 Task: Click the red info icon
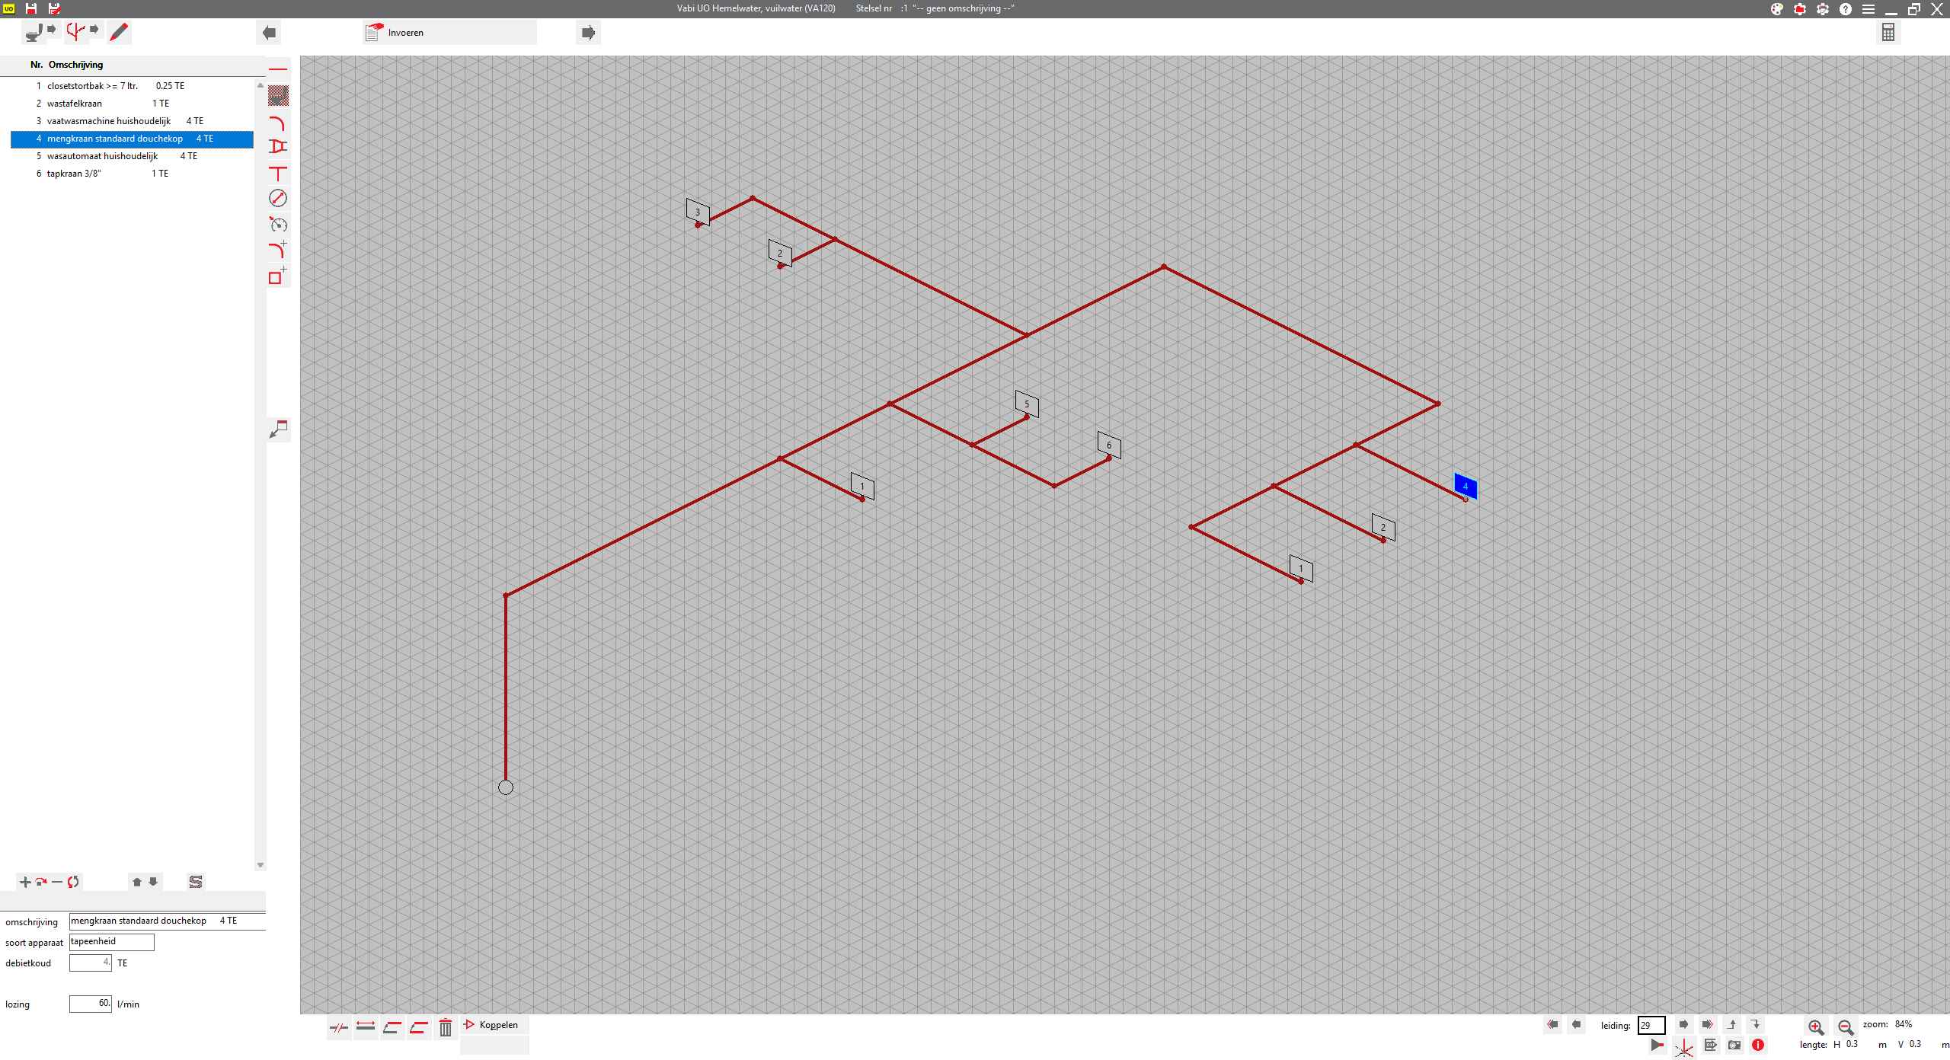1758,1045
